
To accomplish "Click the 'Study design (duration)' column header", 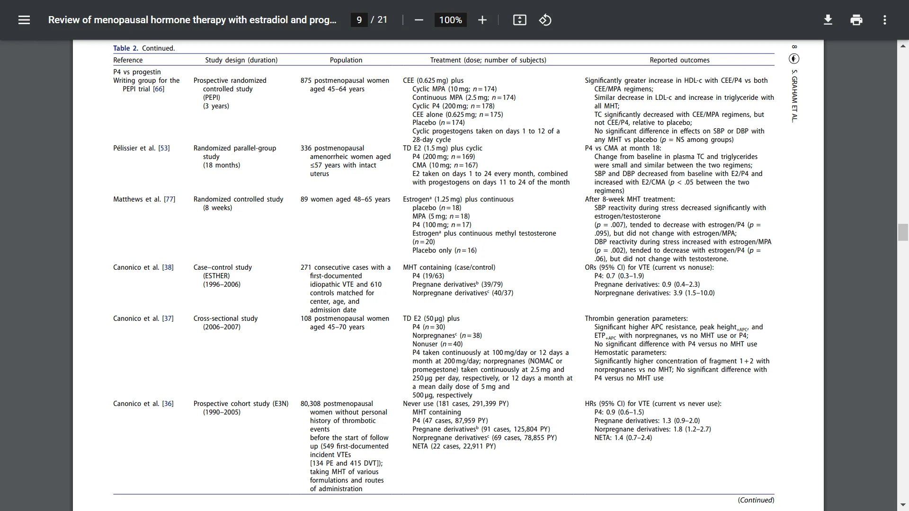I will click(x=241, y=60).
